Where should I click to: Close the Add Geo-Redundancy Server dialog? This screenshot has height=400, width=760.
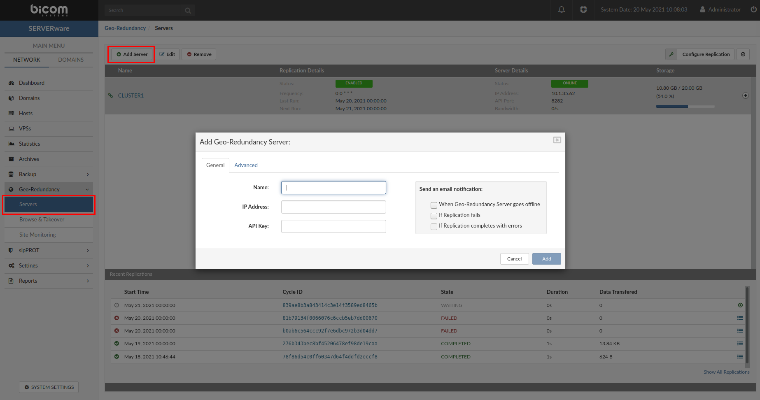[557, 140]
